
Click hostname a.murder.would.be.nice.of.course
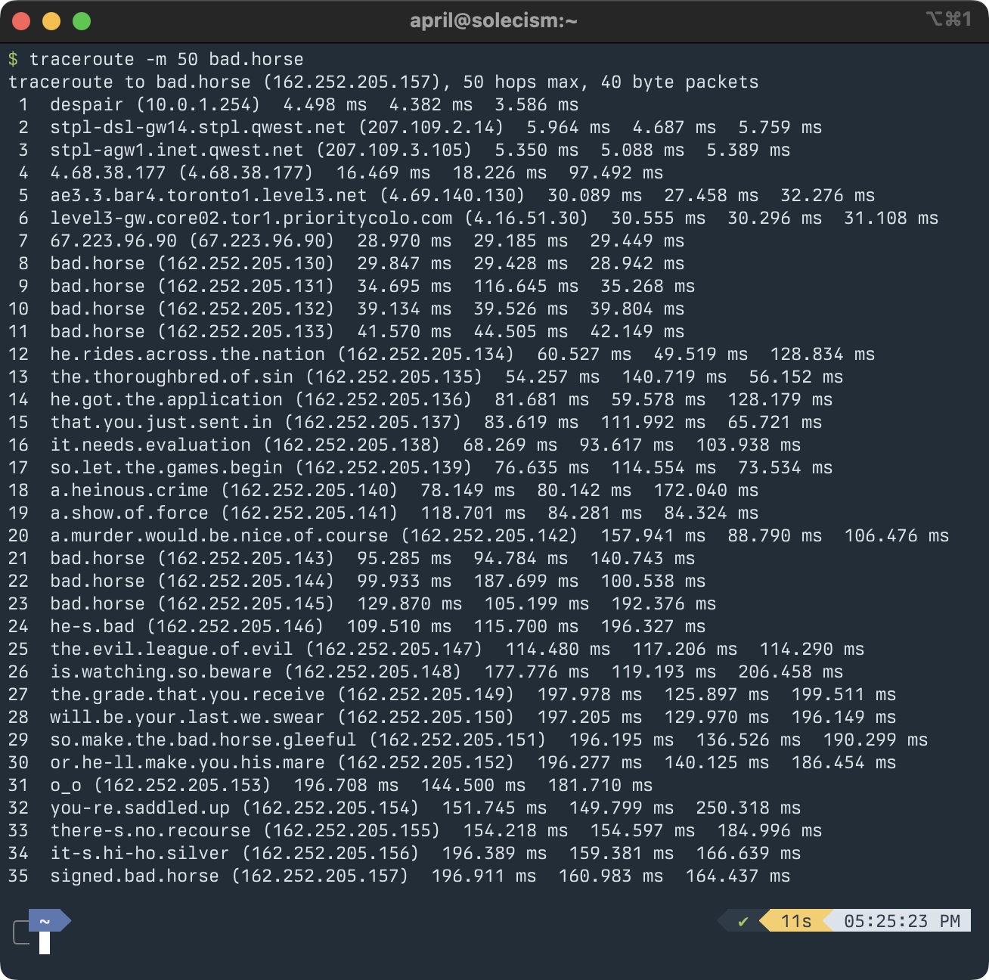[219, 535]
